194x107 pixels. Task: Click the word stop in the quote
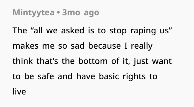[x=118, y=31]
